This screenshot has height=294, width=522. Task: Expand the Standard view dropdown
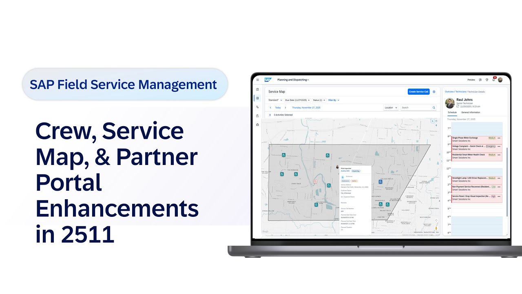275,100
